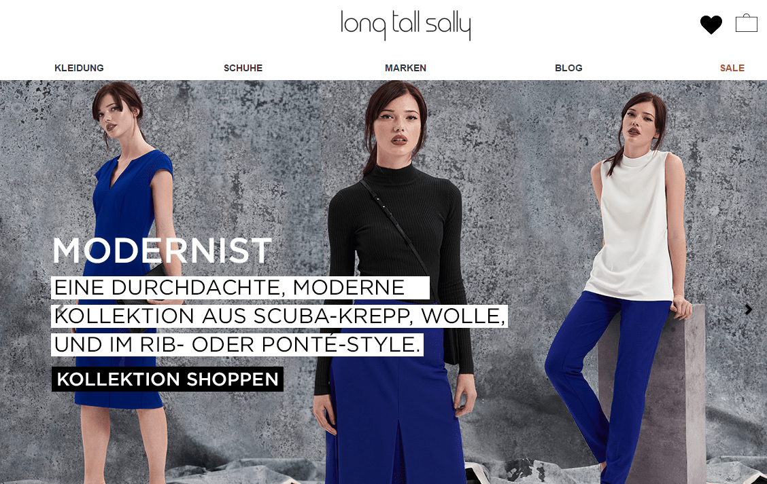Open the SCHUHE menu
This screenshot has height=484, width=767.
tap(243, 68)
